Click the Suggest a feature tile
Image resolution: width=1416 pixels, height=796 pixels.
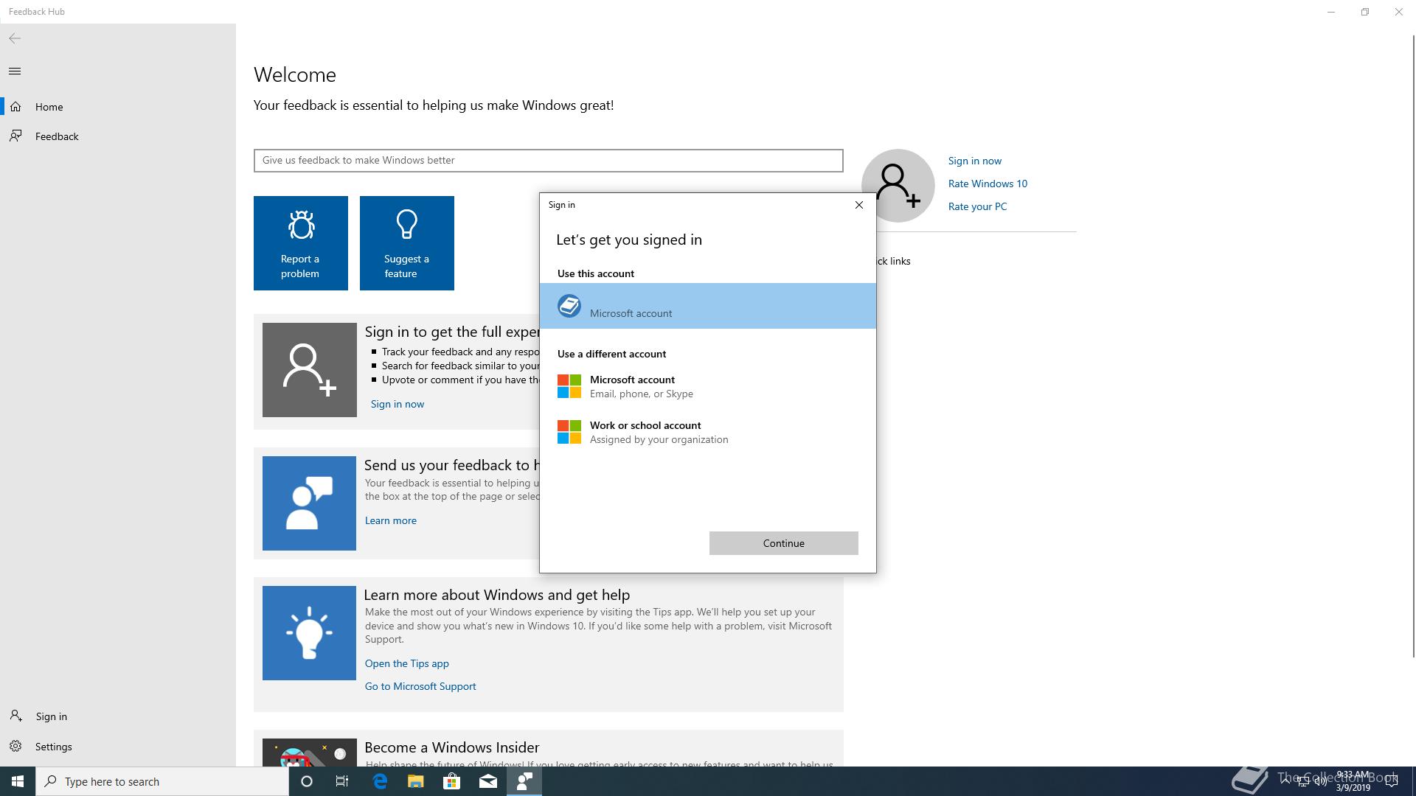tap(407, 243)
